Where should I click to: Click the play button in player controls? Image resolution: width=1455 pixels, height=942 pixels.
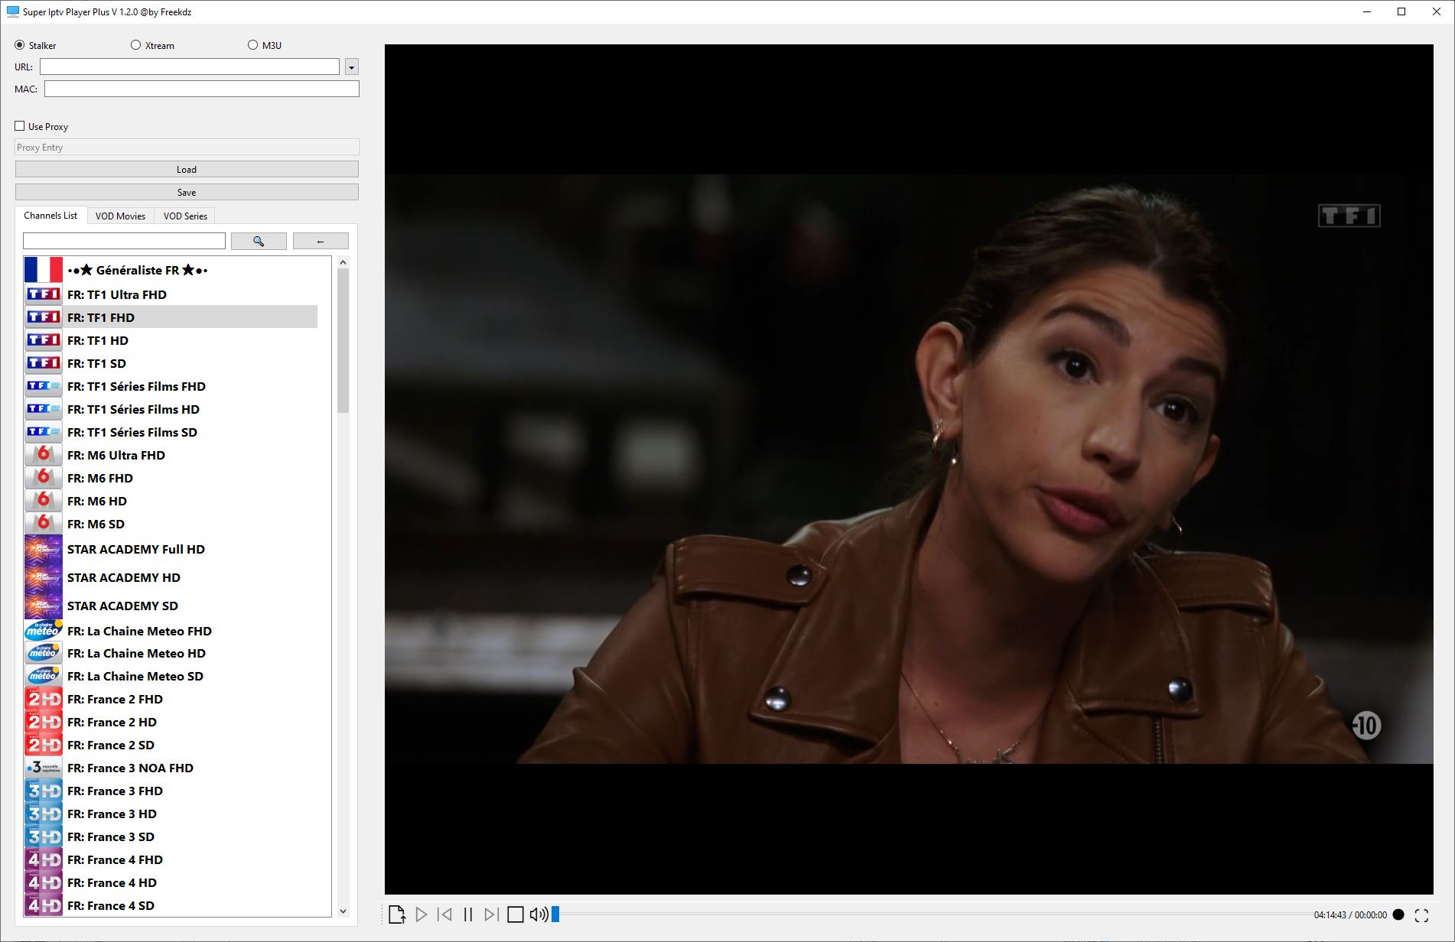point(421,914)
